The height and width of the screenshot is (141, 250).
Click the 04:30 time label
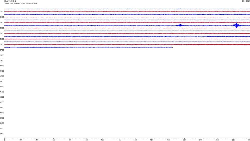pos(2,34)
